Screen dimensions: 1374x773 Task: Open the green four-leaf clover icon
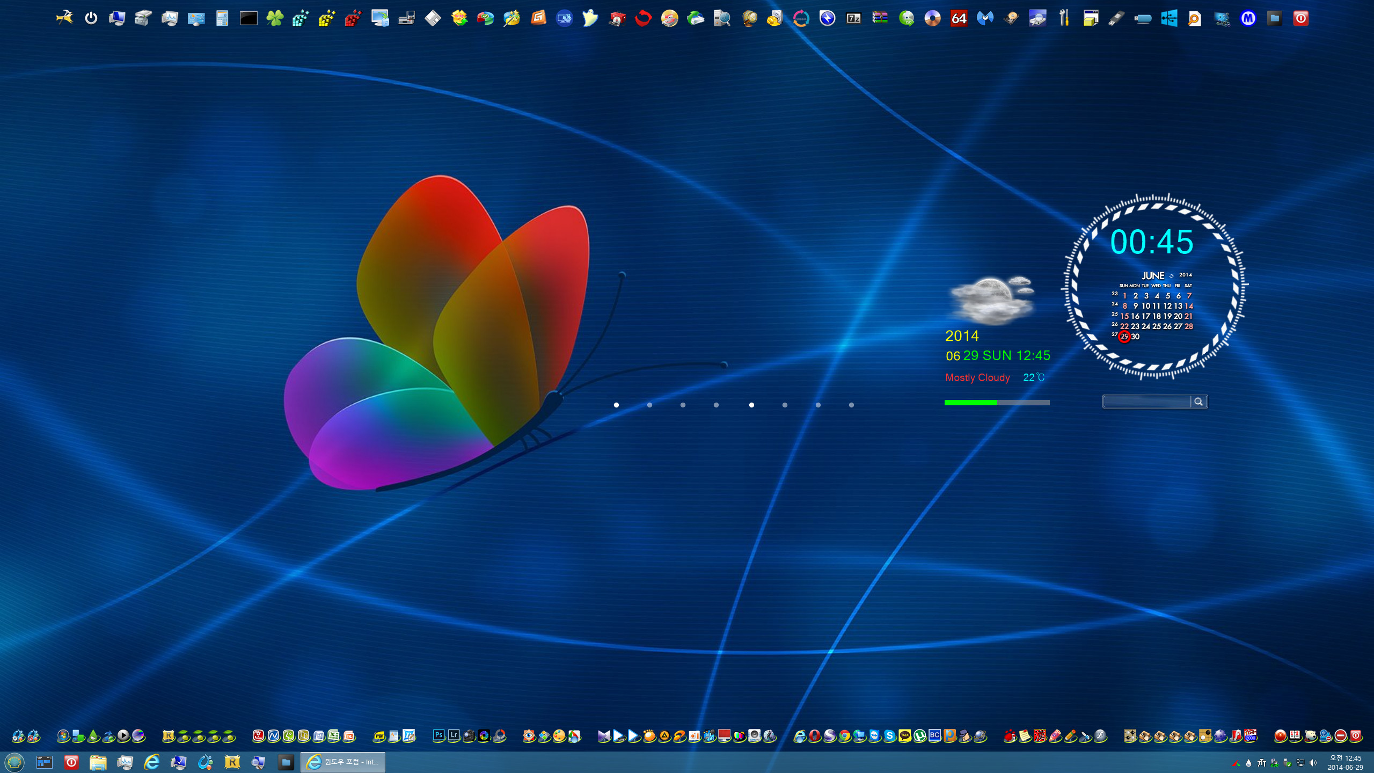pyautogui.click(x=275, y=18)
